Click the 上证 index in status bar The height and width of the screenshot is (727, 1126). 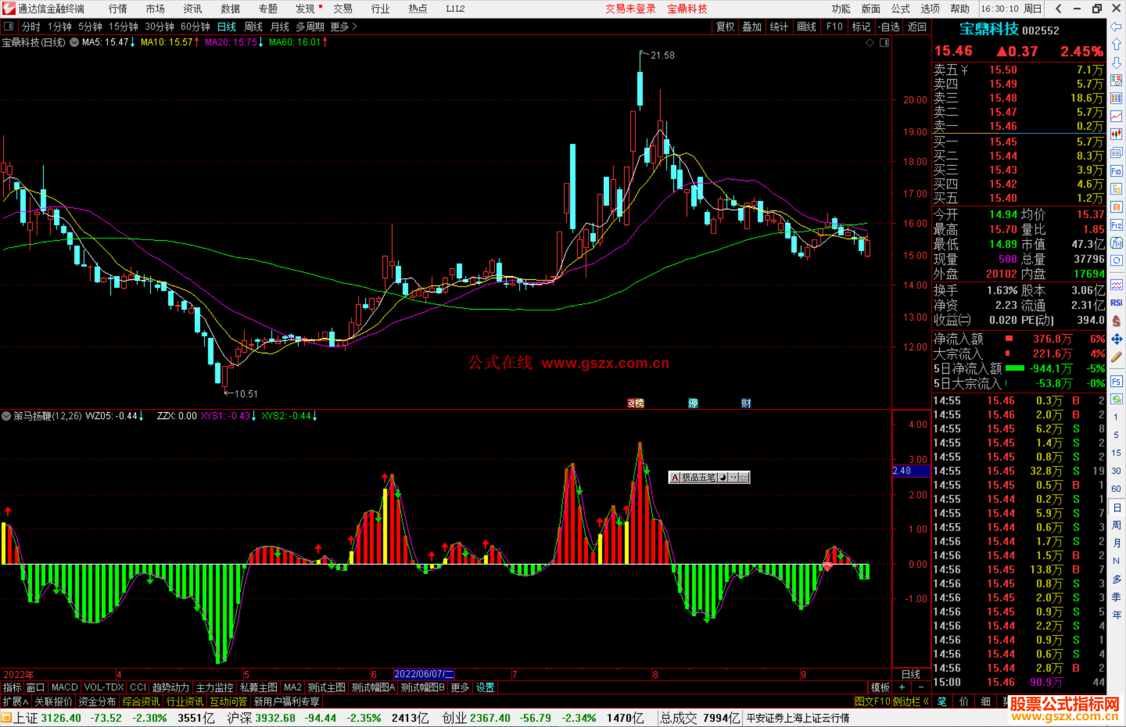[x=26, y=718]
